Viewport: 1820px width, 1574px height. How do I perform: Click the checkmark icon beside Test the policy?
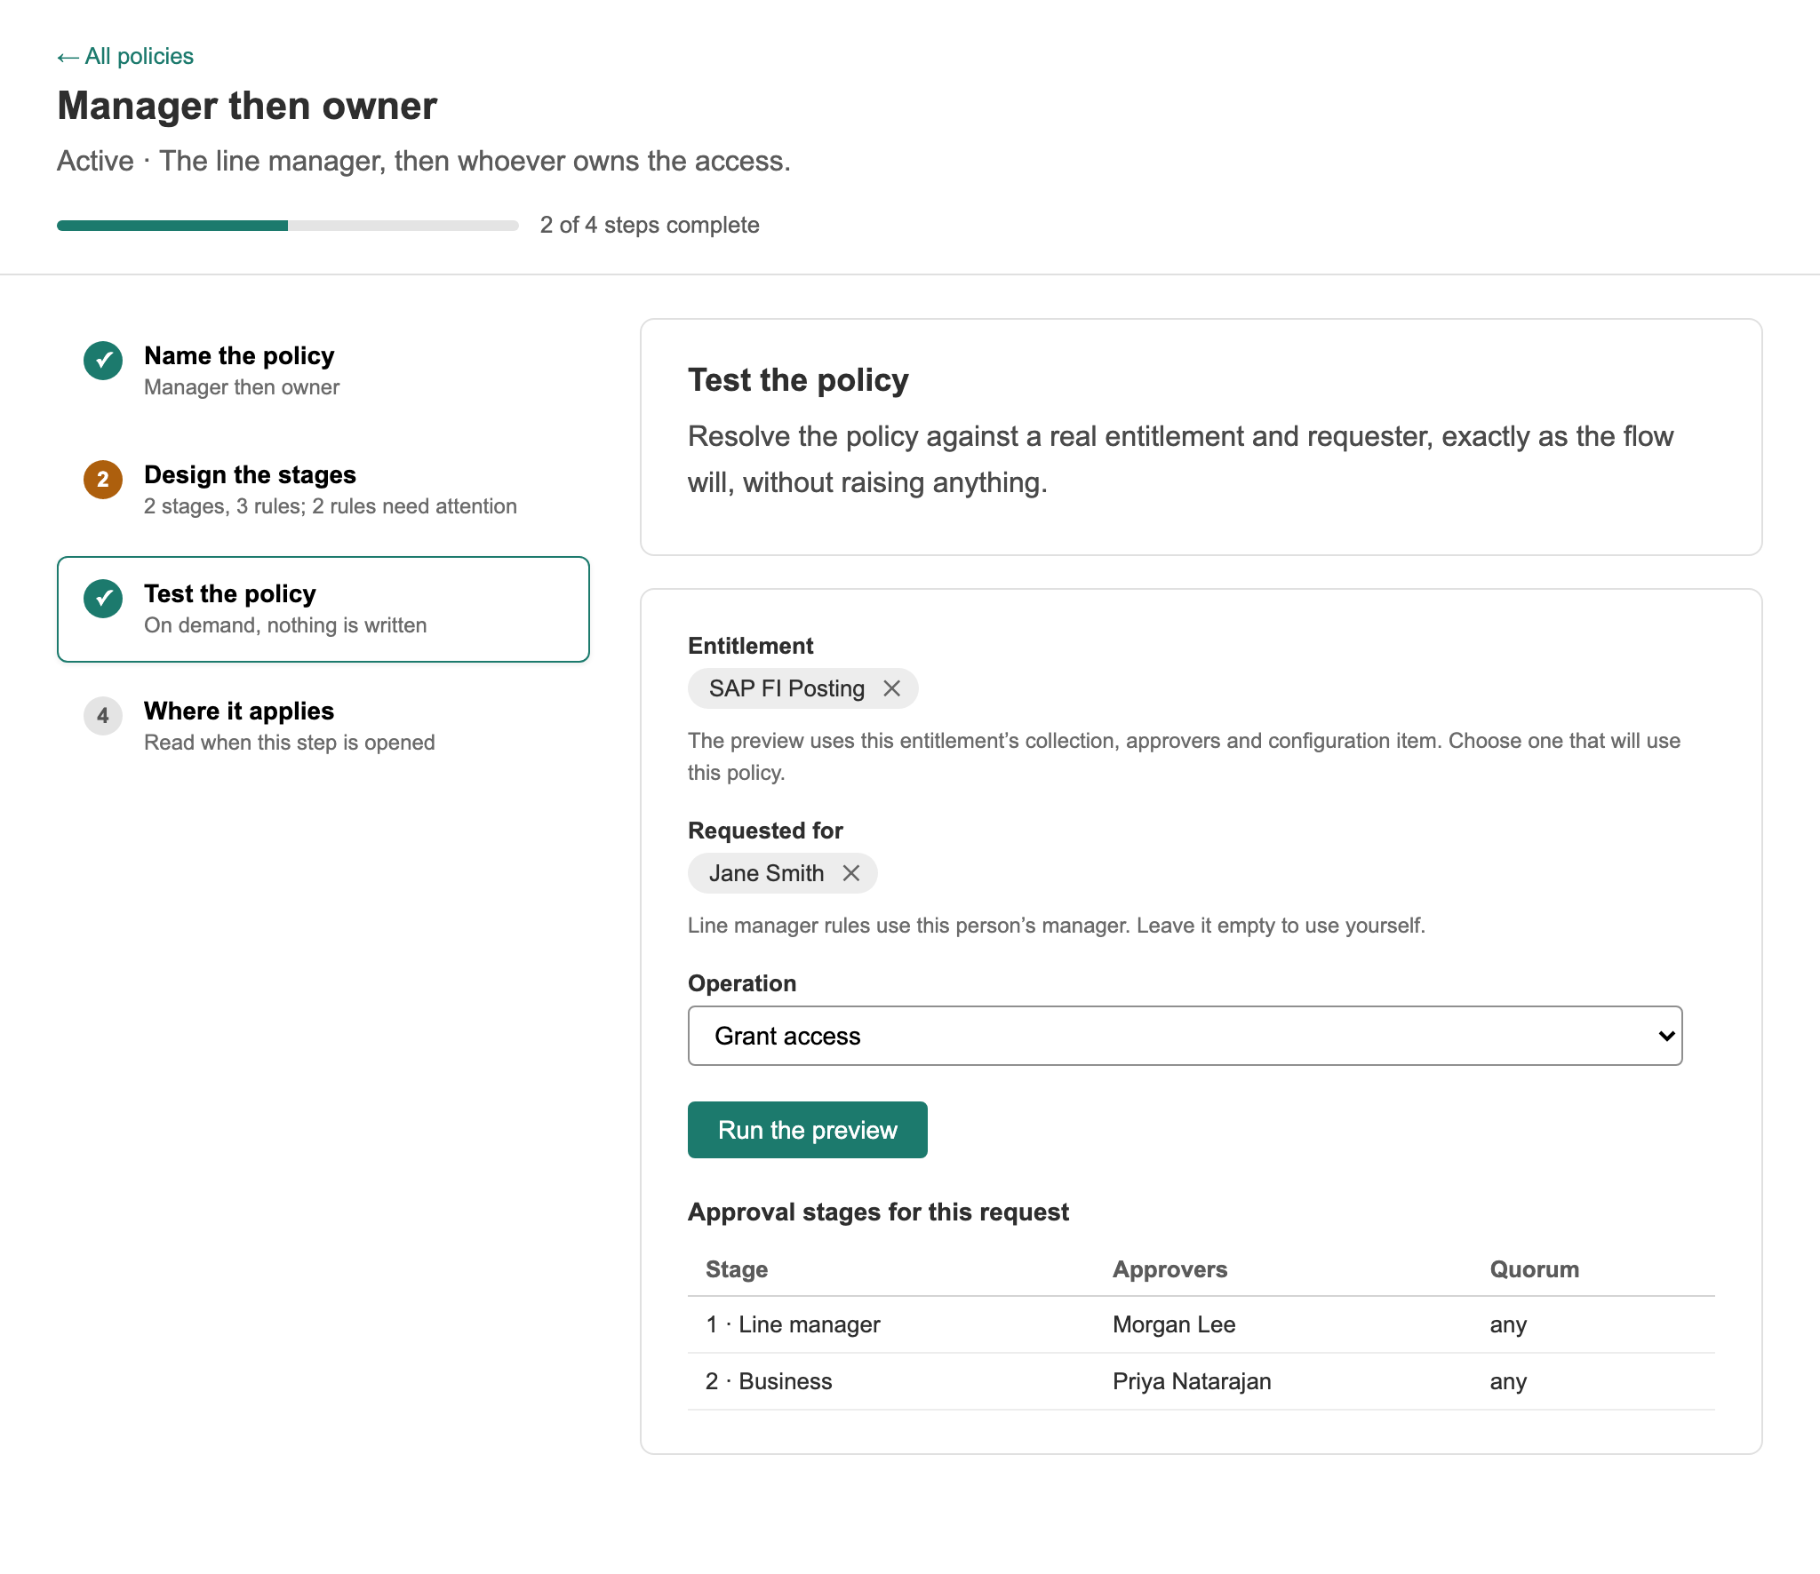coord(103,599)
